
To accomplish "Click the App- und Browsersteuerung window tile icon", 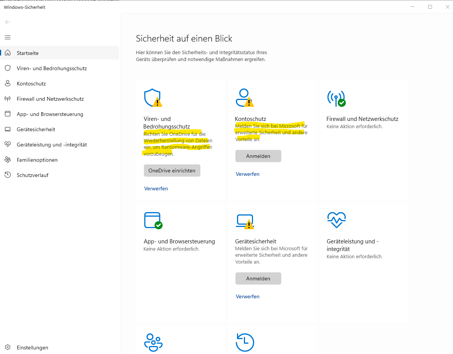I will (x=152, y=220).
